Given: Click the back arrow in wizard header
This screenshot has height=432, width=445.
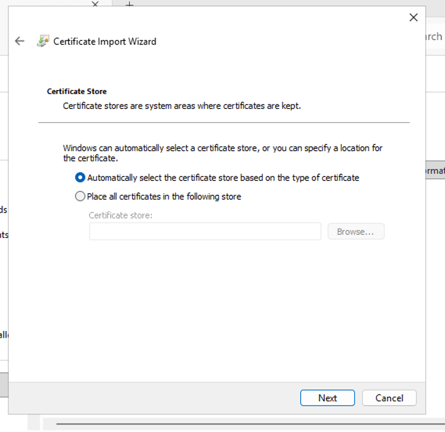Looking at the screenshot, I should point(20,41).
